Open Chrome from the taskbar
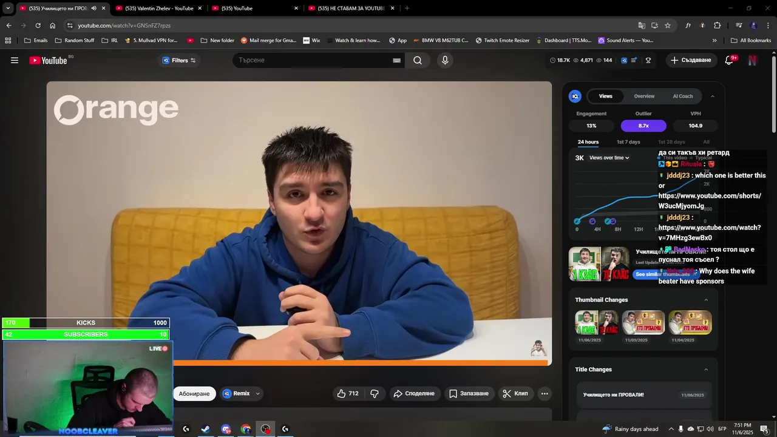The height and width of the screenshot is (437, 777). click(246, 429)
